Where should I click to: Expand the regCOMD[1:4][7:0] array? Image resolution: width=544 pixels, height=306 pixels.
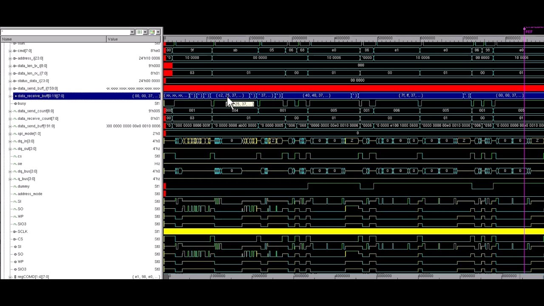tap(10, 277)
